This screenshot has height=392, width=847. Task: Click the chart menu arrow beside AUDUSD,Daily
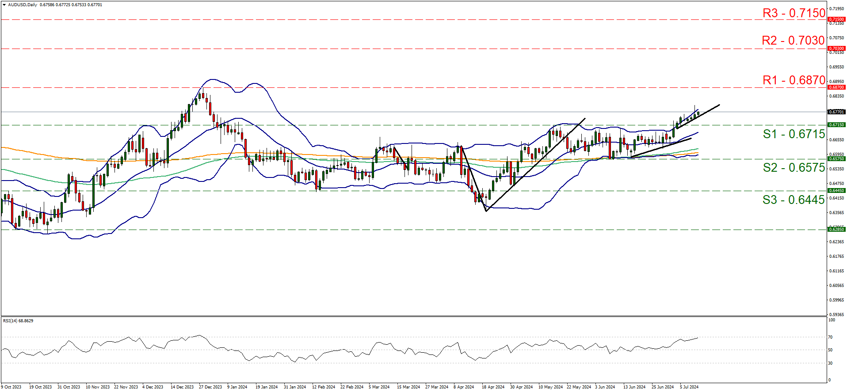point(4,5)
